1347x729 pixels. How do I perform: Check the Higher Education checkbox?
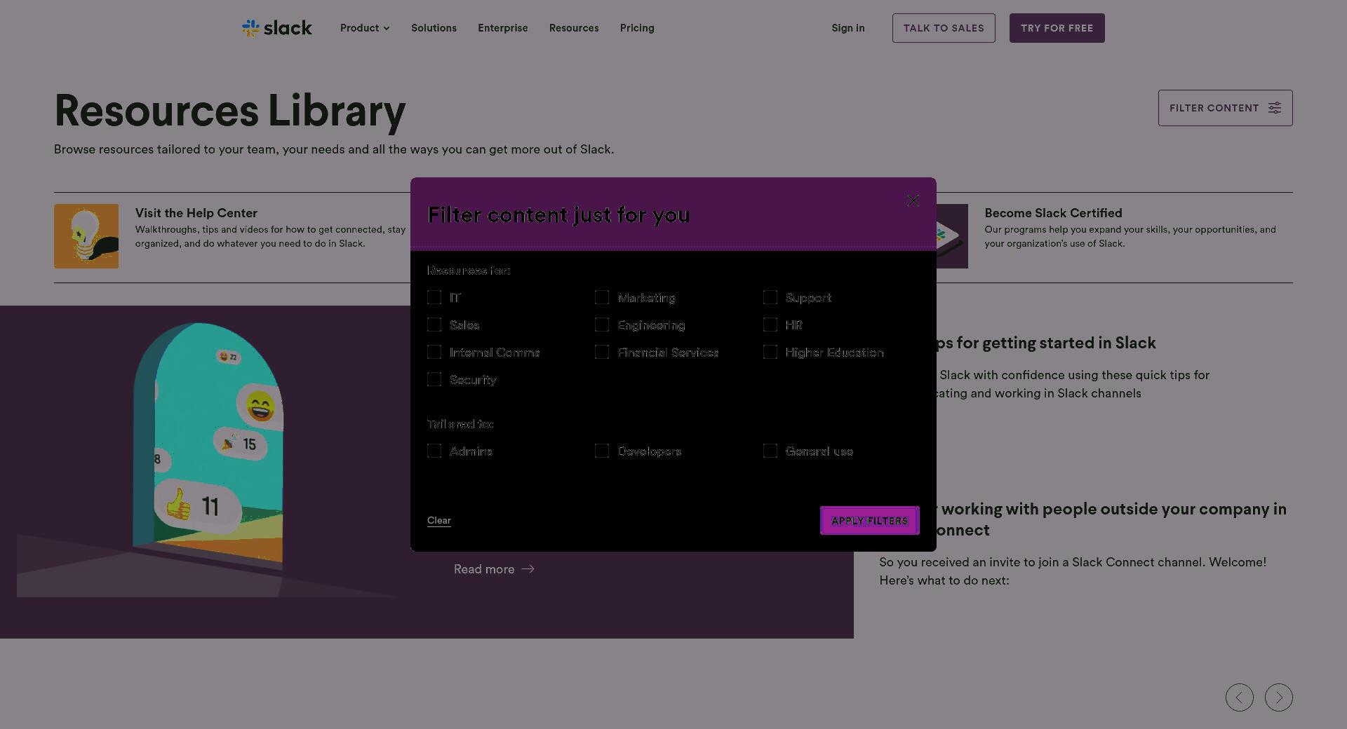770,352
